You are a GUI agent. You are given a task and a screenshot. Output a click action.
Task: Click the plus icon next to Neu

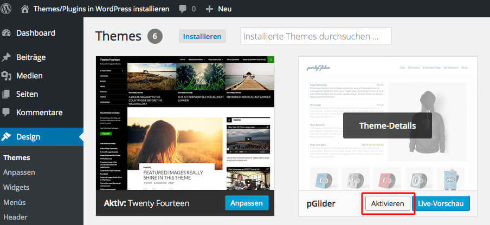coord(209,9)
